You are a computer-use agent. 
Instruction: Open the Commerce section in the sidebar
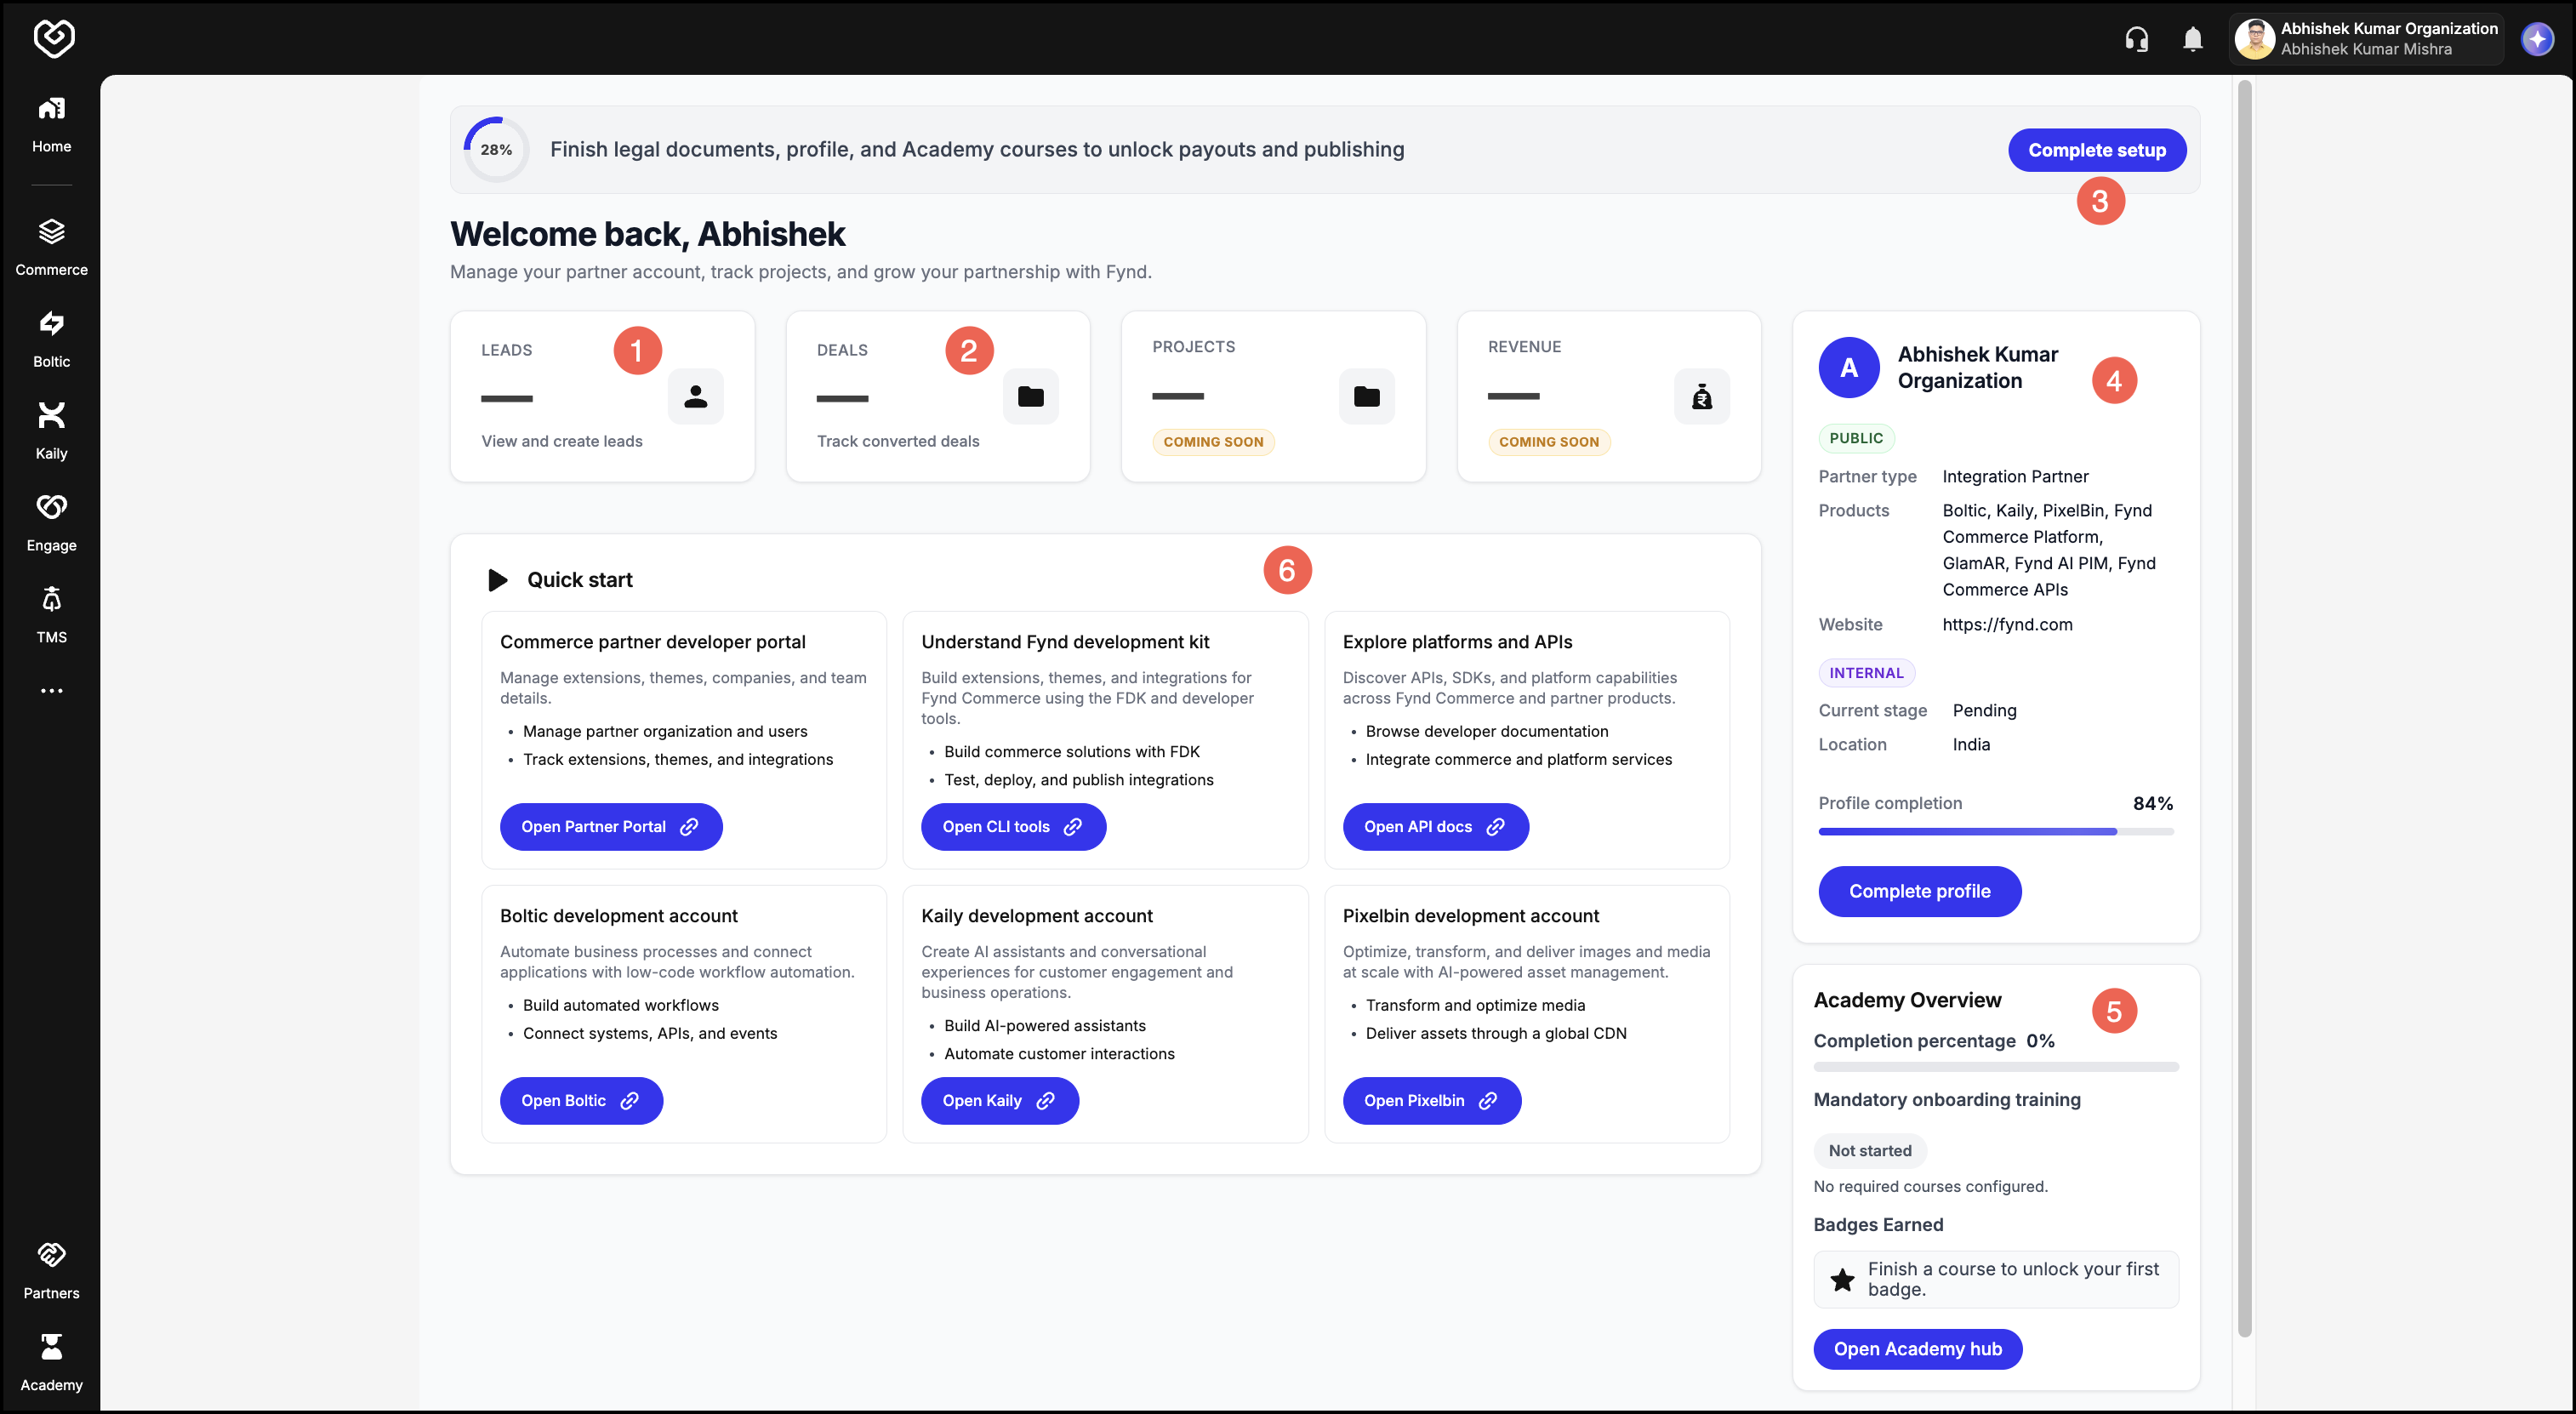click(x=51, y=248)
